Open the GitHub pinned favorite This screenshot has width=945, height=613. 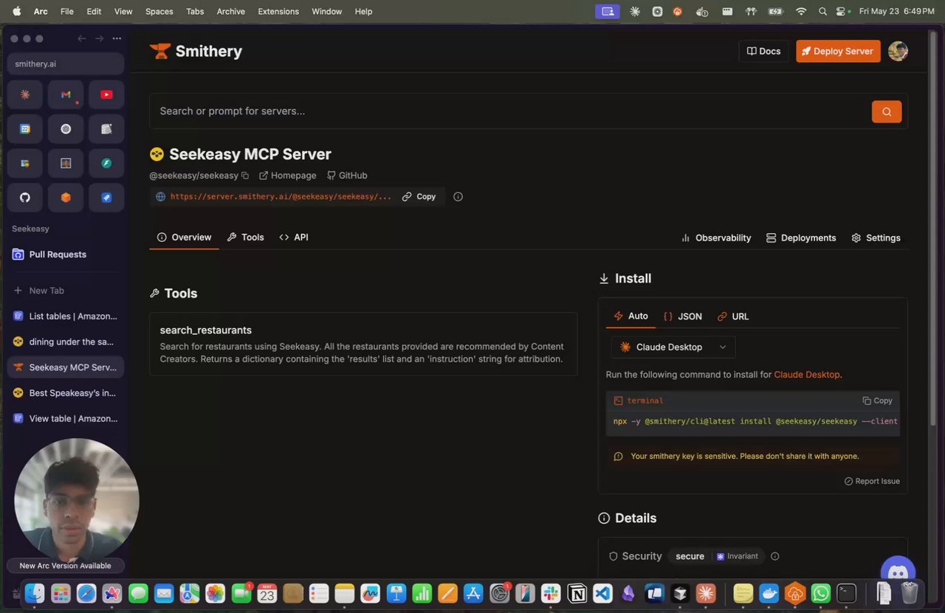tap(25, 198)
